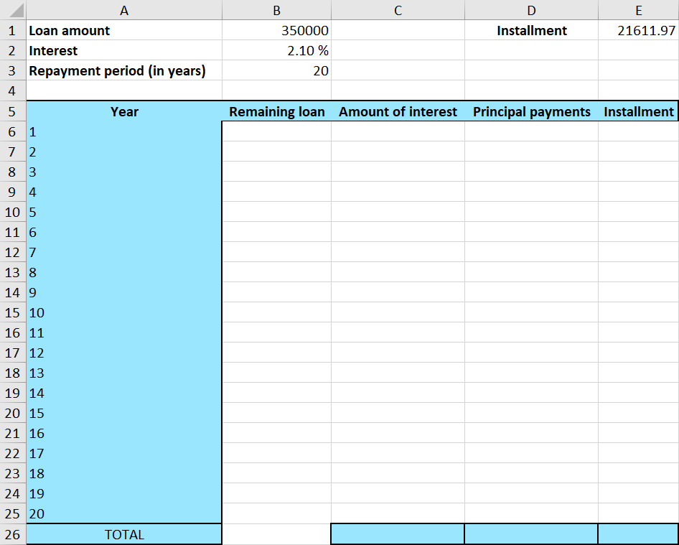
Task: Select the cell with value 350000
Action: pos(276,30)
